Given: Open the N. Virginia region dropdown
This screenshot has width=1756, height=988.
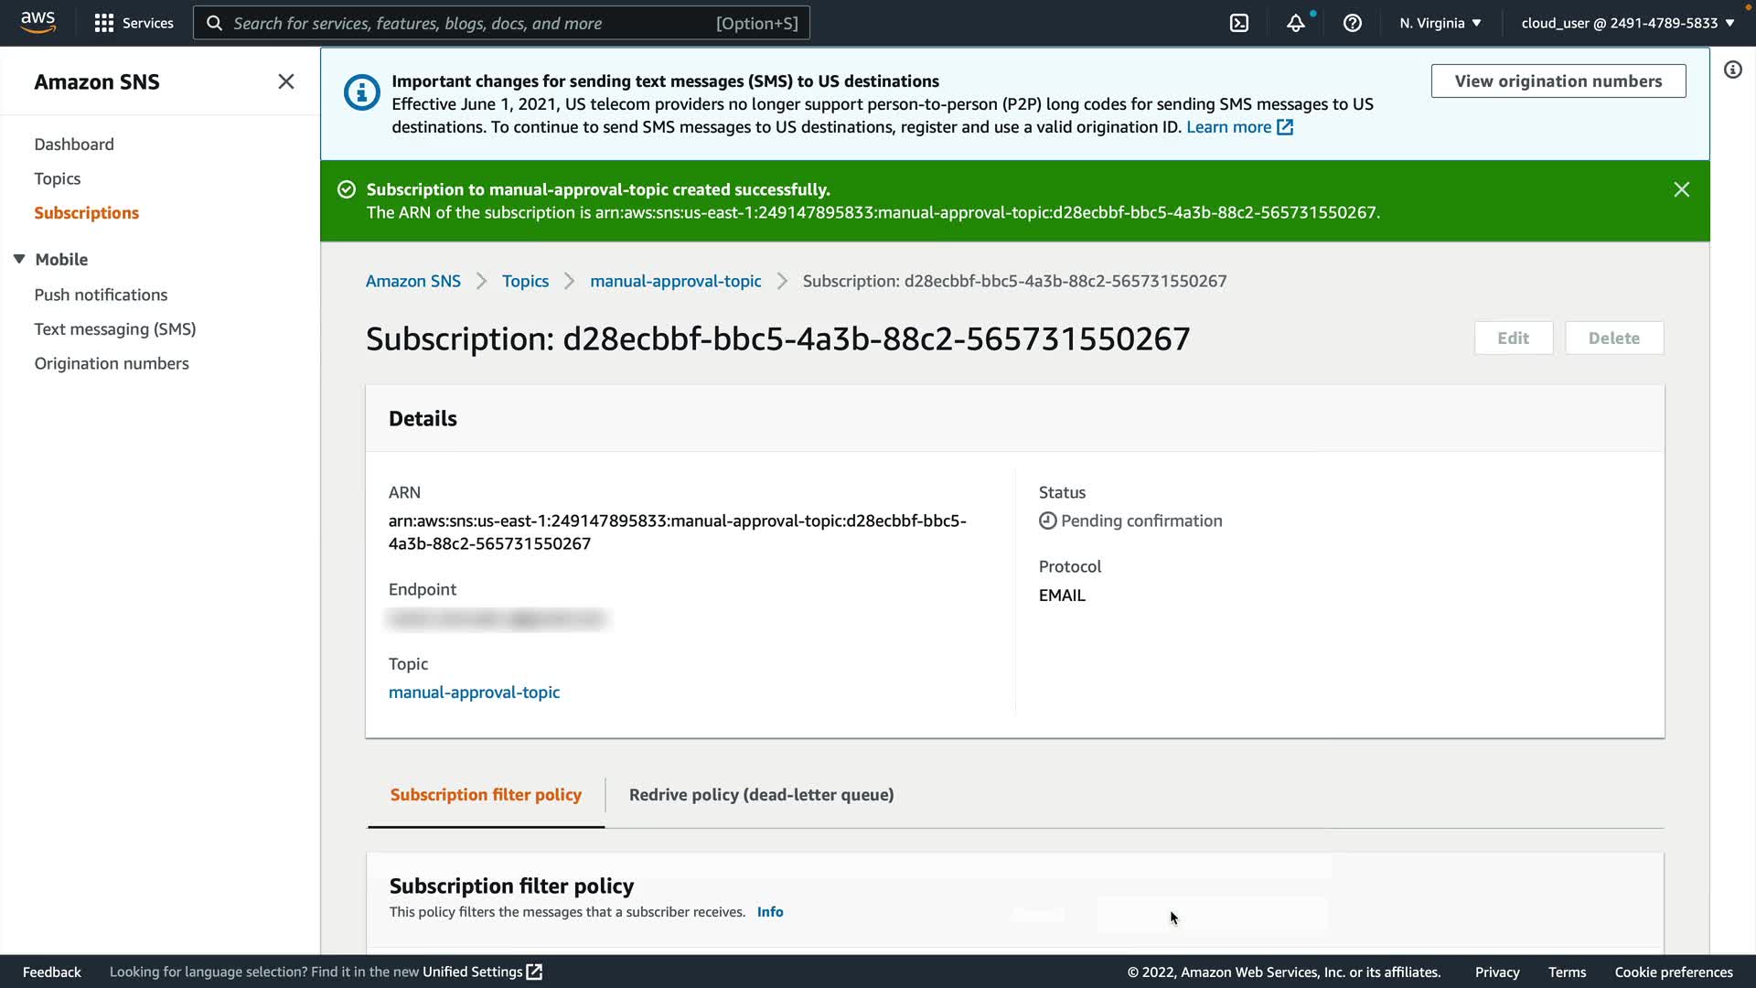Looking at the screenshot, I should pyautogui.click(x=1440, y=23).
